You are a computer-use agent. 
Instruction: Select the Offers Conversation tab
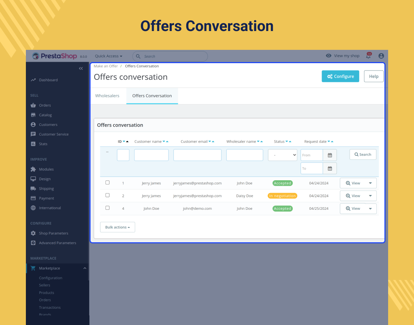click(152, 96)
